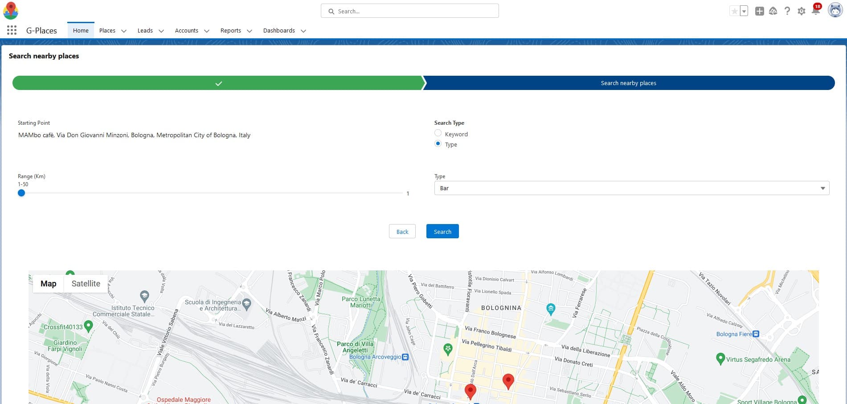
Task: Click the completed green progress step
Action: (218, 83)
